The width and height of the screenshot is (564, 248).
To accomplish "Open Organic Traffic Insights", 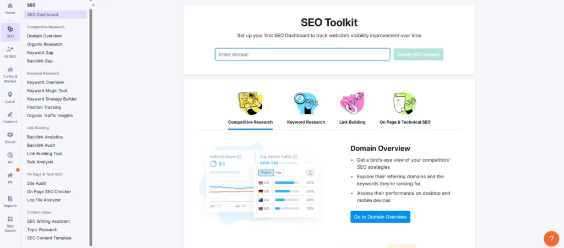I will [x=50, y=115].
